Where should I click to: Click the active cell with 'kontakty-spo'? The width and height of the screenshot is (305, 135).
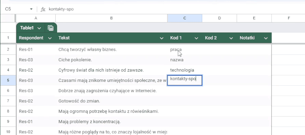click(x=184, y=80)
